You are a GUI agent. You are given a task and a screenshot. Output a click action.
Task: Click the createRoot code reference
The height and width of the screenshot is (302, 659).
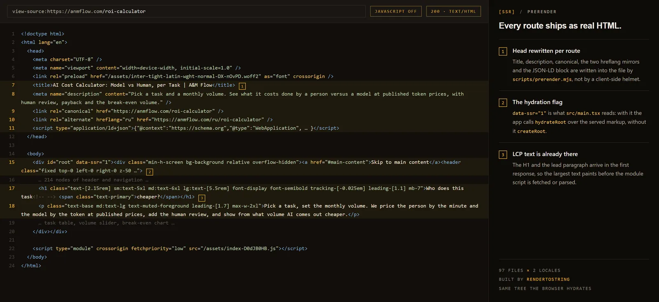point(531,131)
